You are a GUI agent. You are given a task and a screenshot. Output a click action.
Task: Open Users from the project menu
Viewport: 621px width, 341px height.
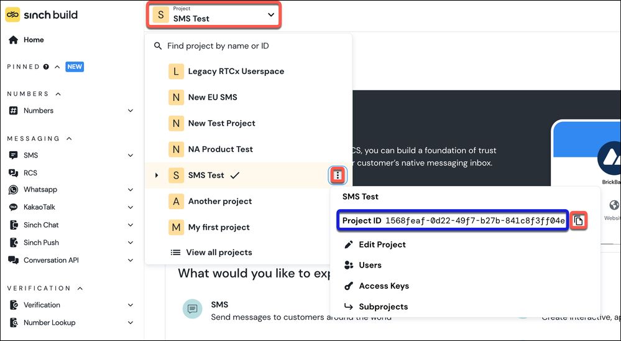(370, 265)
